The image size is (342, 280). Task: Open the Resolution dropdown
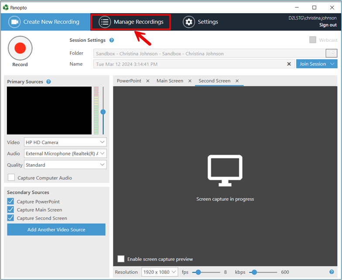click(160, 272)
